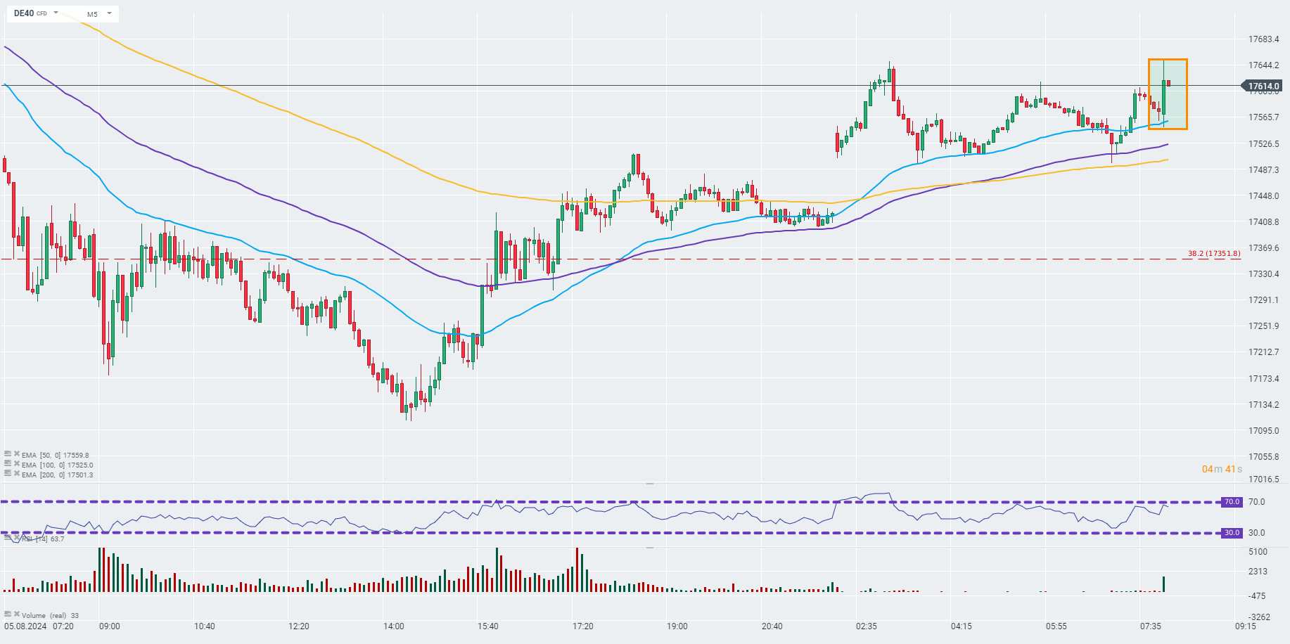The image size is (1290, 644).
Task: Click the candle countdown timer 04m 41s
Action: click(1222, 469)
